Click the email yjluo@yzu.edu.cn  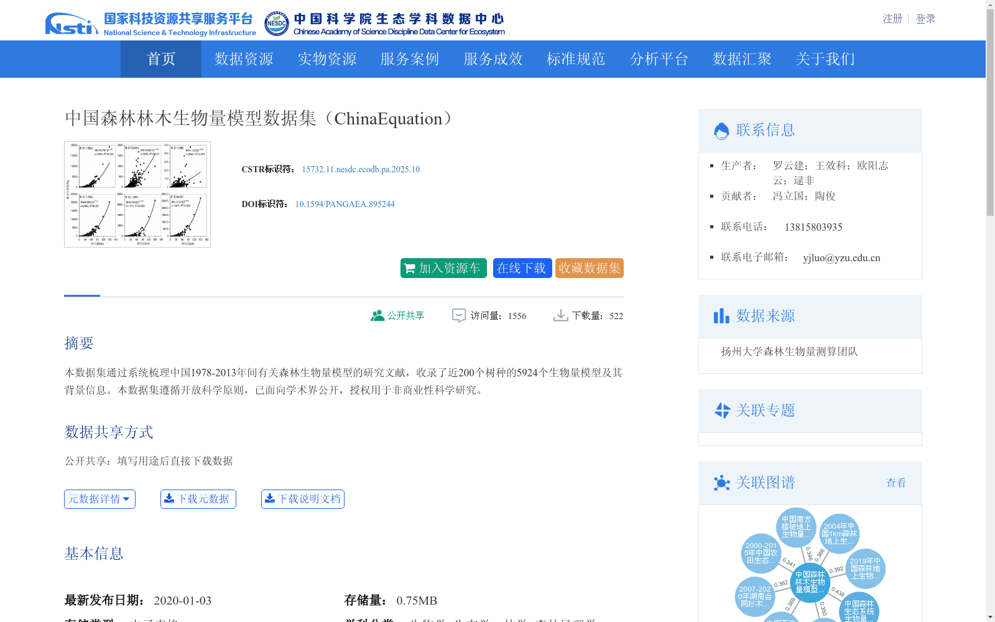(841, 258)
